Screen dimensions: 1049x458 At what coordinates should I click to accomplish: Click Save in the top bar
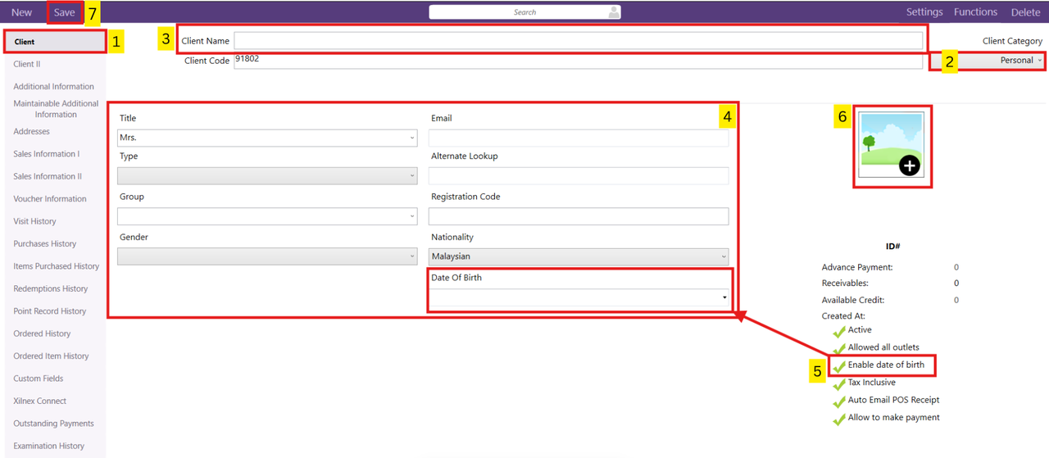(x=65, y=12)
